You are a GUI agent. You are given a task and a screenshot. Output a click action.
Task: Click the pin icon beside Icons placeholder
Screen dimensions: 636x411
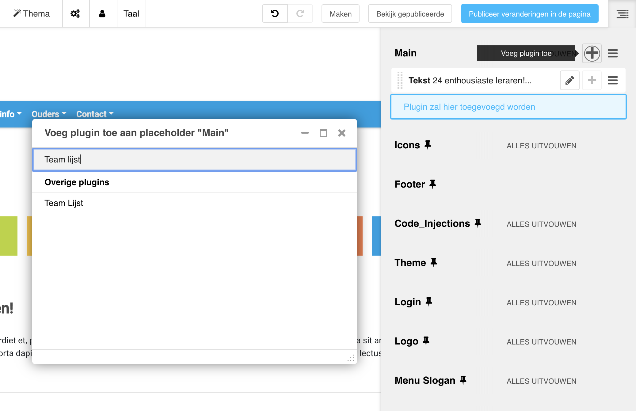(428, 145)
